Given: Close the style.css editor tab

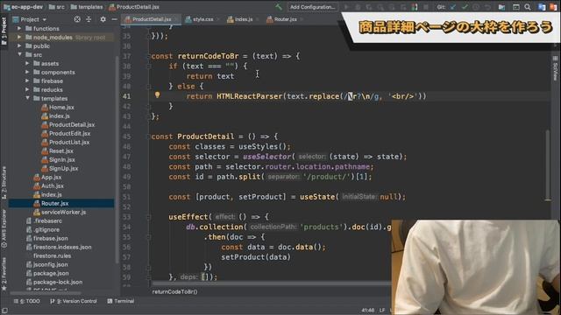Looking at the screenshot, I should point(217,19).
